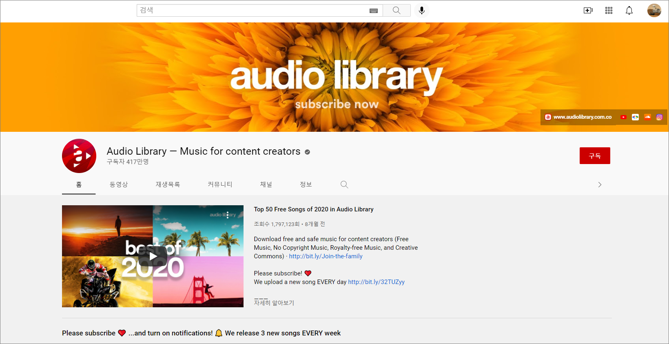The image size is (669, 344).
Task: Go to the 커뮤니티 tab
Action: 220,184
